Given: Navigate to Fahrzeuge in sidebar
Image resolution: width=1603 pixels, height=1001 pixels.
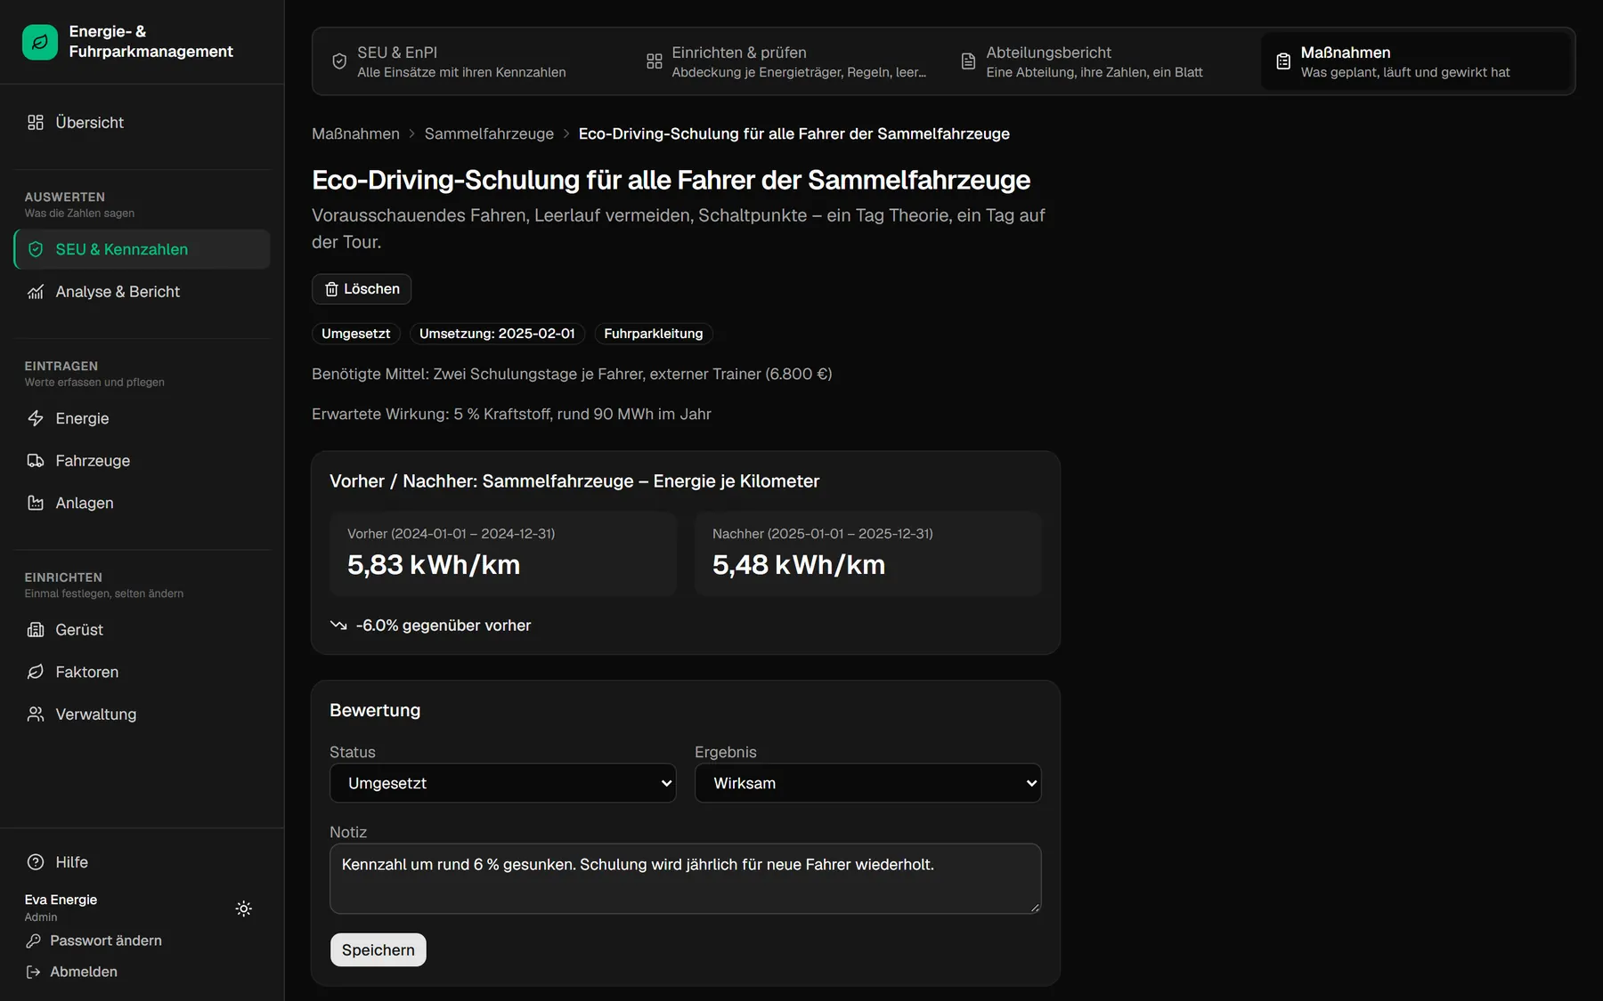Looking at the screenshot, I should point(142,461).
